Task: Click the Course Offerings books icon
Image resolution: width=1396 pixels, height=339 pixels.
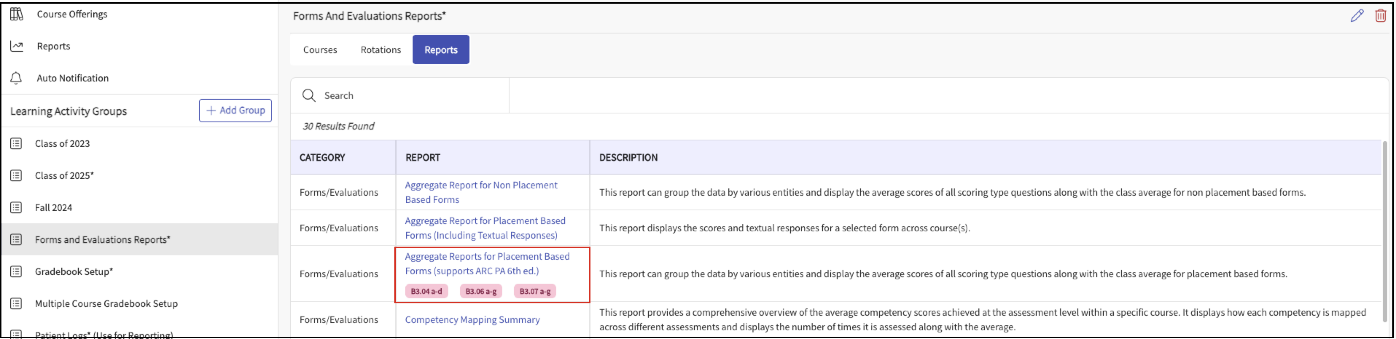Action: tap(17, 14)
